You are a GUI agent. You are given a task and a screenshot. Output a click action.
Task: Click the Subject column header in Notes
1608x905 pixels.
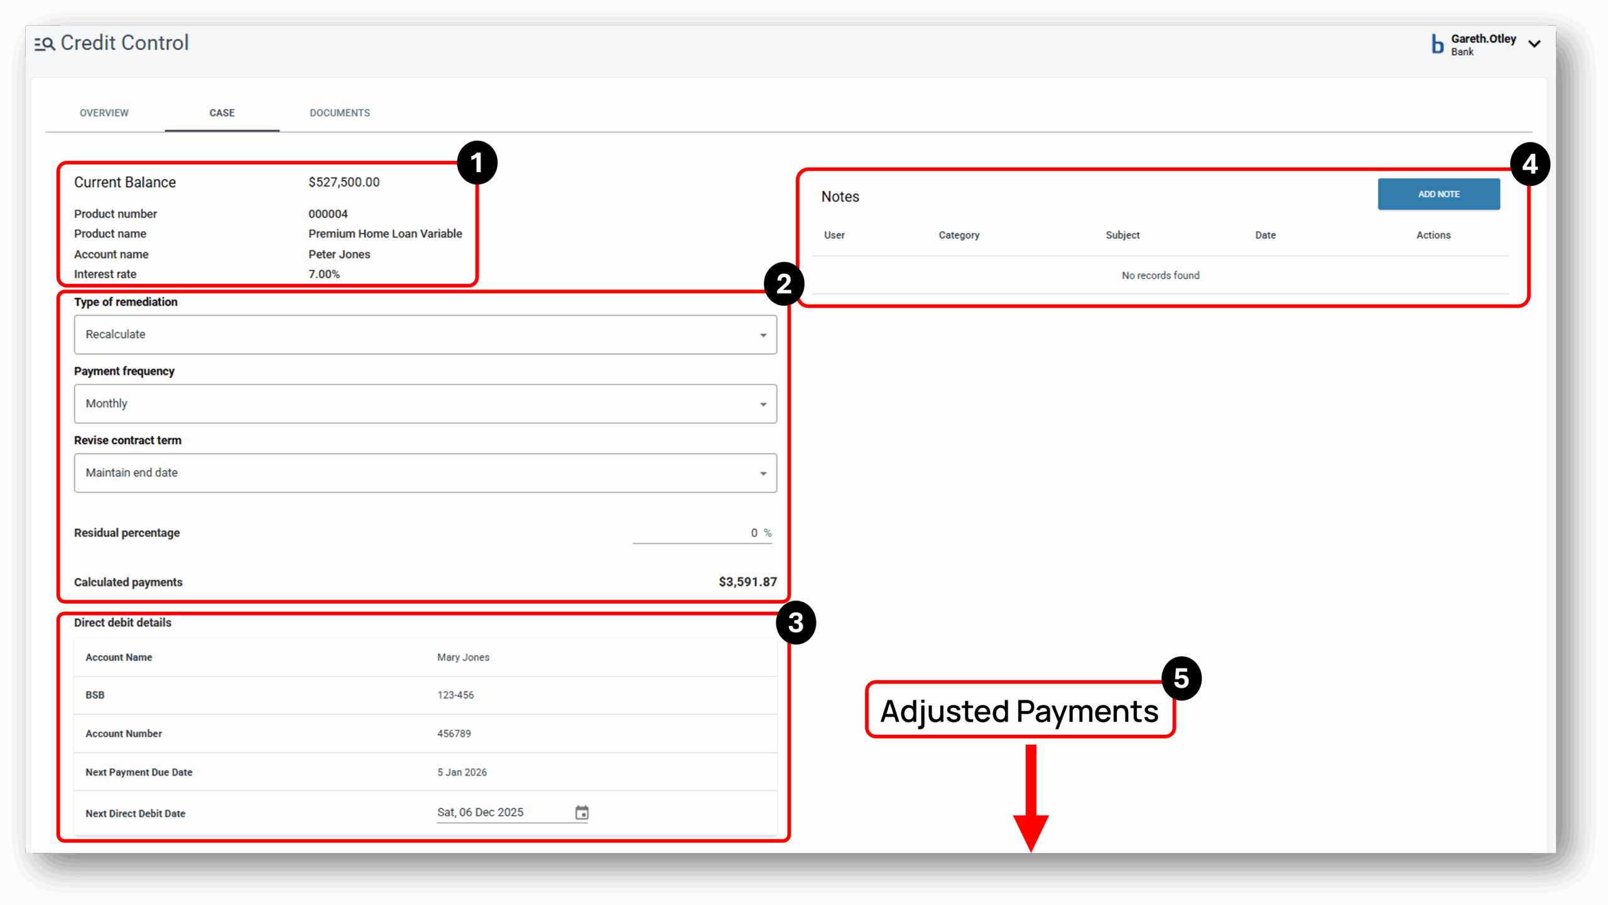pyautogui.click(x=1122, y=235)
